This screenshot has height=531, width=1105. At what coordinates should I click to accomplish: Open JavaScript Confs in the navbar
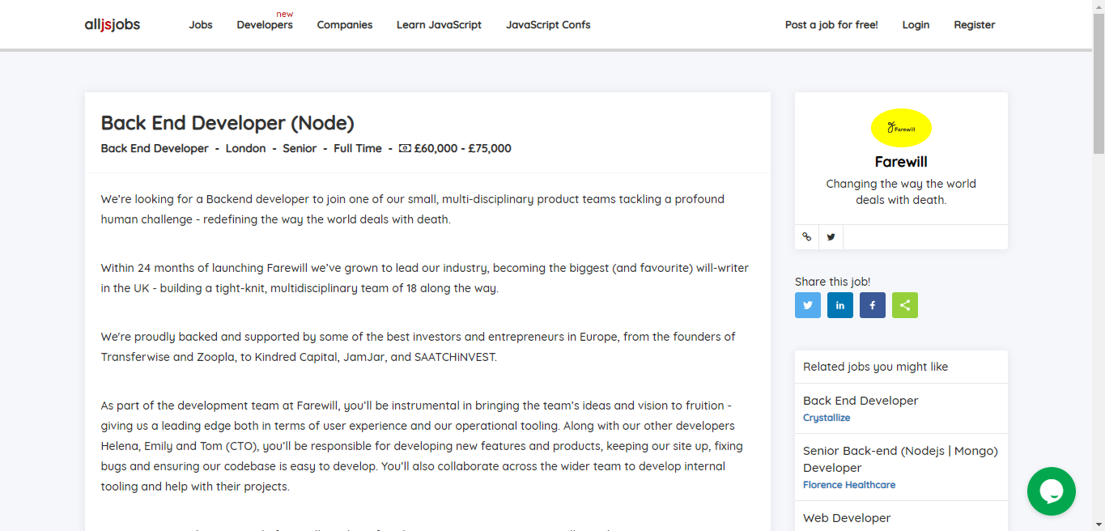[548, 24]
